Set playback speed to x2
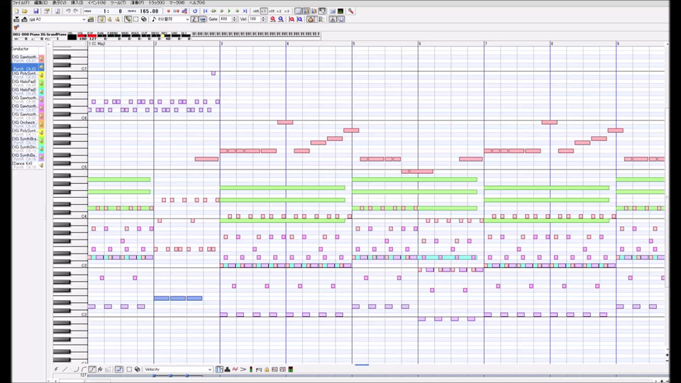Viewport: 681px width, 383px height. [279, 11]
